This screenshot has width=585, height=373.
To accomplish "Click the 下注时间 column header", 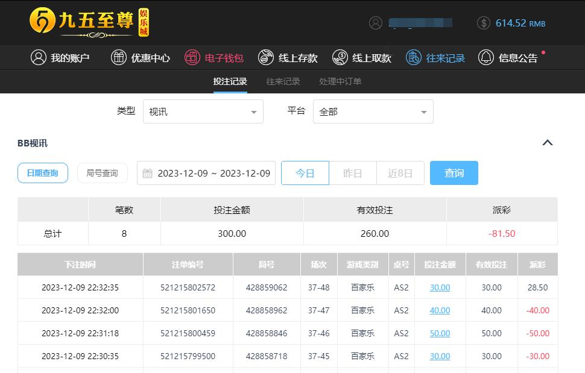I will pos(80,264).
